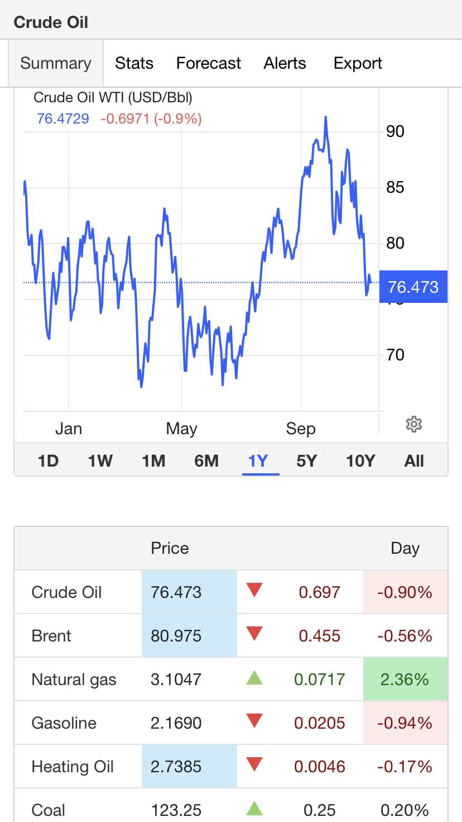Viewport: 462px width, 822px height.
Task: Click Gasoline price 2.1690
Action: [x=176, y=723]
